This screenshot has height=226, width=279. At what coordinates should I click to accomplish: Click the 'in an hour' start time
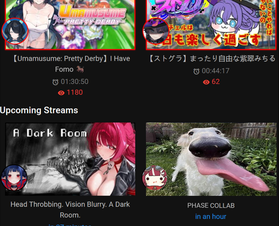click(x=211, y=216)
